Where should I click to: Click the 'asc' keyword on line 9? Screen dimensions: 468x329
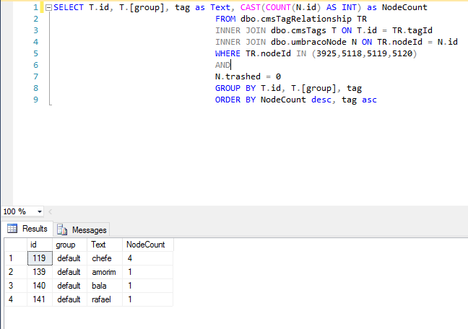[370, 100]
